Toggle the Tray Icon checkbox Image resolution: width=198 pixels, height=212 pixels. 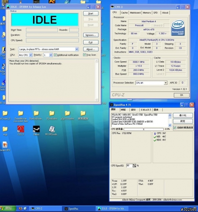[x=84, y=55]
